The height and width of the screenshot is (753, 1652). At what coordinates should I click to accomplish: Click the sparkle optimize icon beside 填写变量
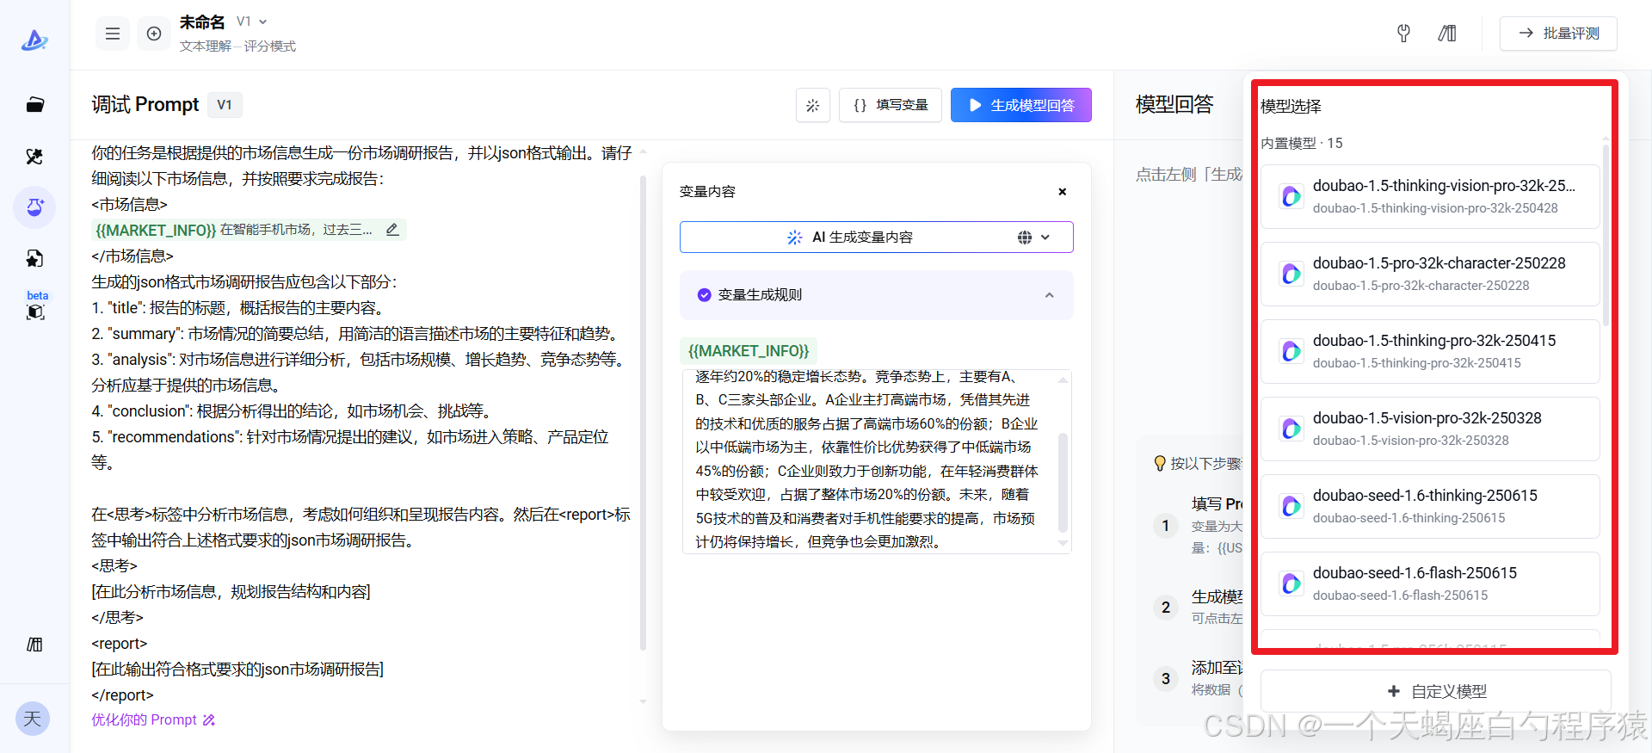(x=812, y=105)
